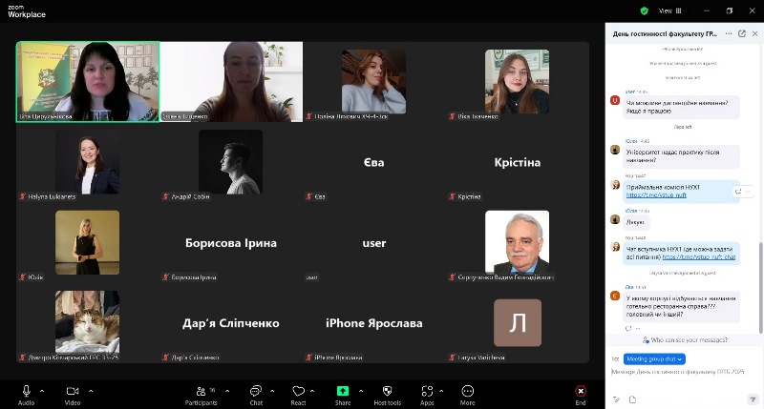Open the View layout menu
Screen dimensions: 764x409
click(x=670, y=10)
